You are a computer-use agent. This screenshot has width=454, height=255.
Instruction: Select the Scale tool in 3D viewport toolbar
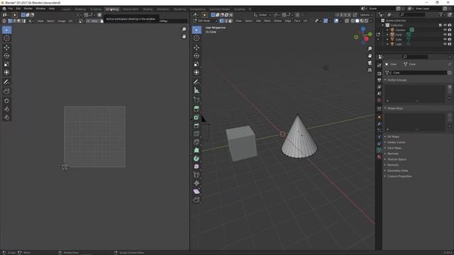pos(196,64)
